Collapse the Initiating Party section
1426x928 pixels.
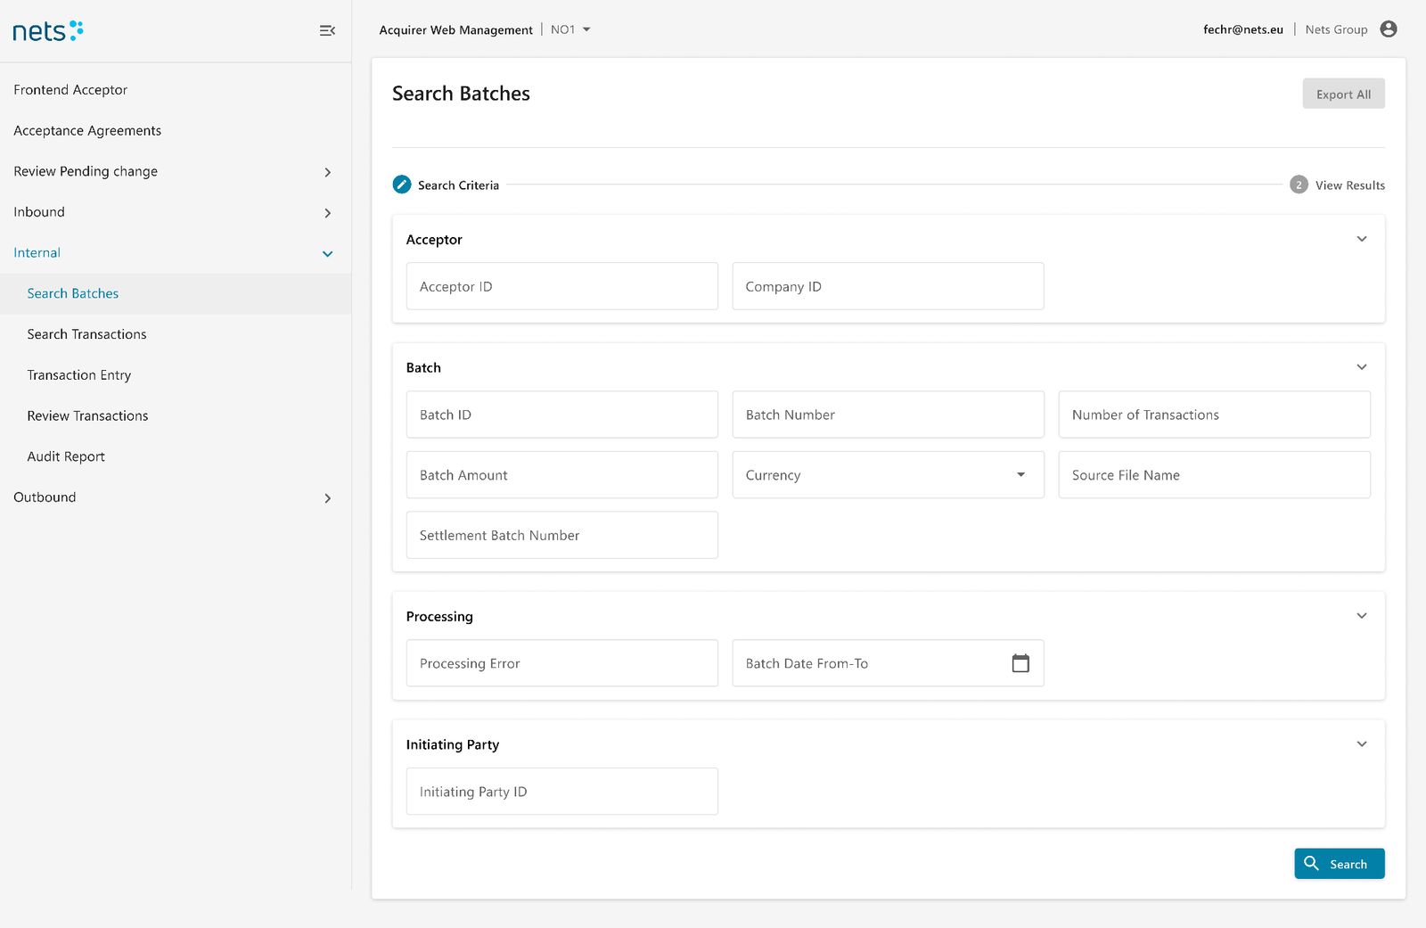click(1362, 744)
